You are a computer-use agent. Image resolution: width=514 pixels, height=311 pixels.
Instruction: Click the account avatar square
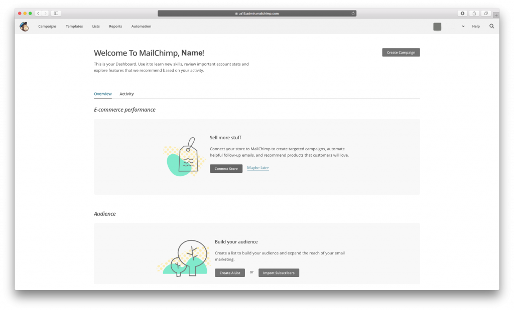[x=437, y=27]
